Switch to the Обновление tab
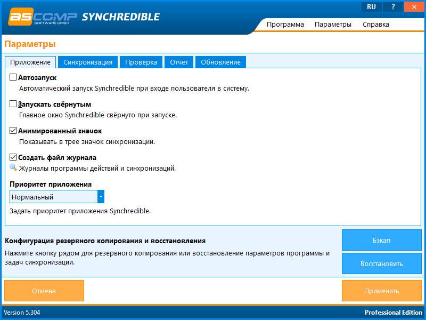The width and height of the screenshot is (426, 320). pyautogui.click(x=220, y=62)
